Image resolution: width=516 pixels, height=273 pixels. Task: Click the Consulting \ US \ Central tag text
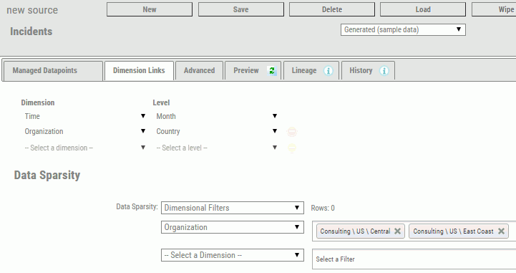click(355, 231)
